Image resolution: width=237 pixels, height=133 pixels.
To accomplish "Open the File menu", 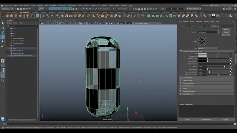I will click(6, 6).
